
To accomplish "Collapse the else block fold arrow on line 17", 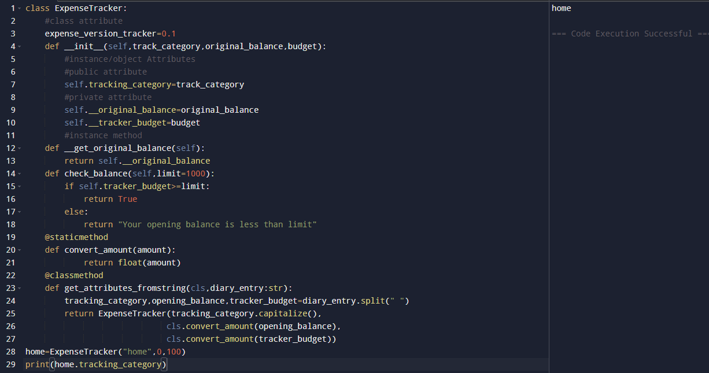I will point(19,212).
